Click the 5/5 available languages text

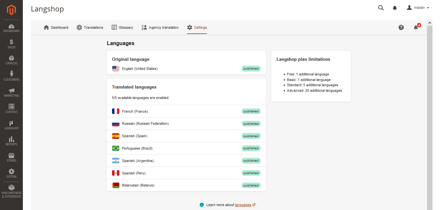tap(140, 98)
